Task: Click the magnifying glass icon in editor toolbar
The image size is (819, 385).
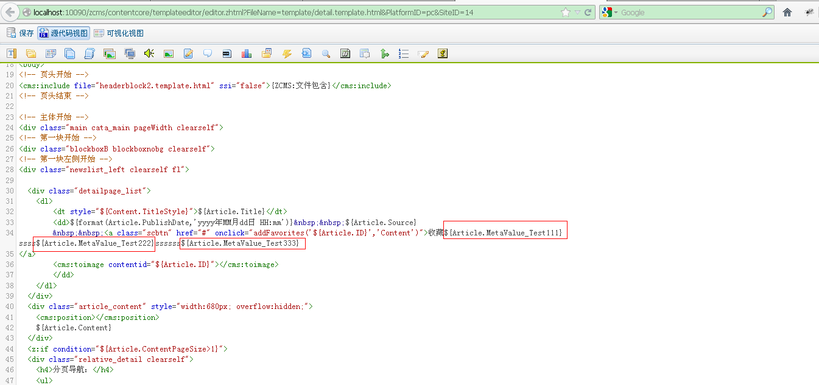Action: pyautogui.click(x=326, y=54)
